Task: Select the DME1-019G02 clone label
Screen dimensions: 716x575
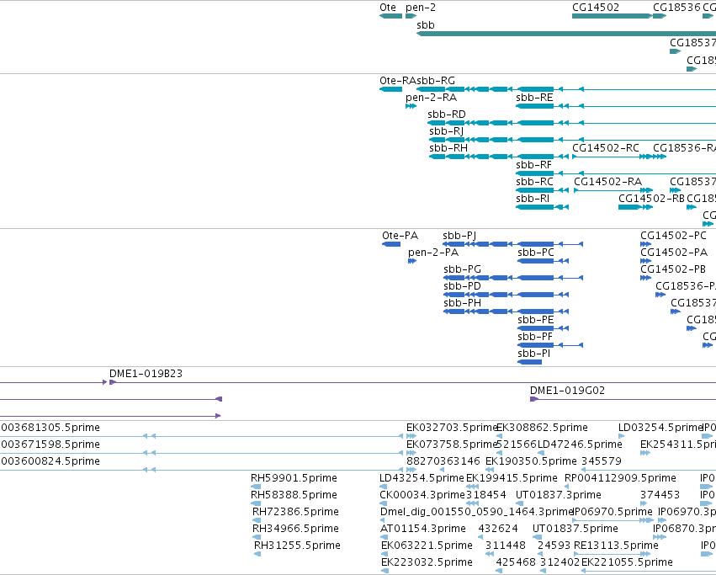Action: (x=567, y=391)
